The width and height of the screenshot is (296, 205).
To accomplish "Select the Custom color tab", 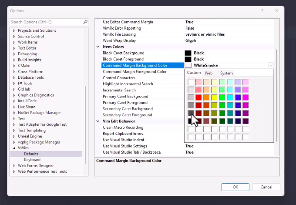I will click(x=194, y=73).
